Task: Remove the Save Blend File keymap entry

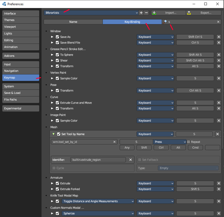Action: (219, 43)
